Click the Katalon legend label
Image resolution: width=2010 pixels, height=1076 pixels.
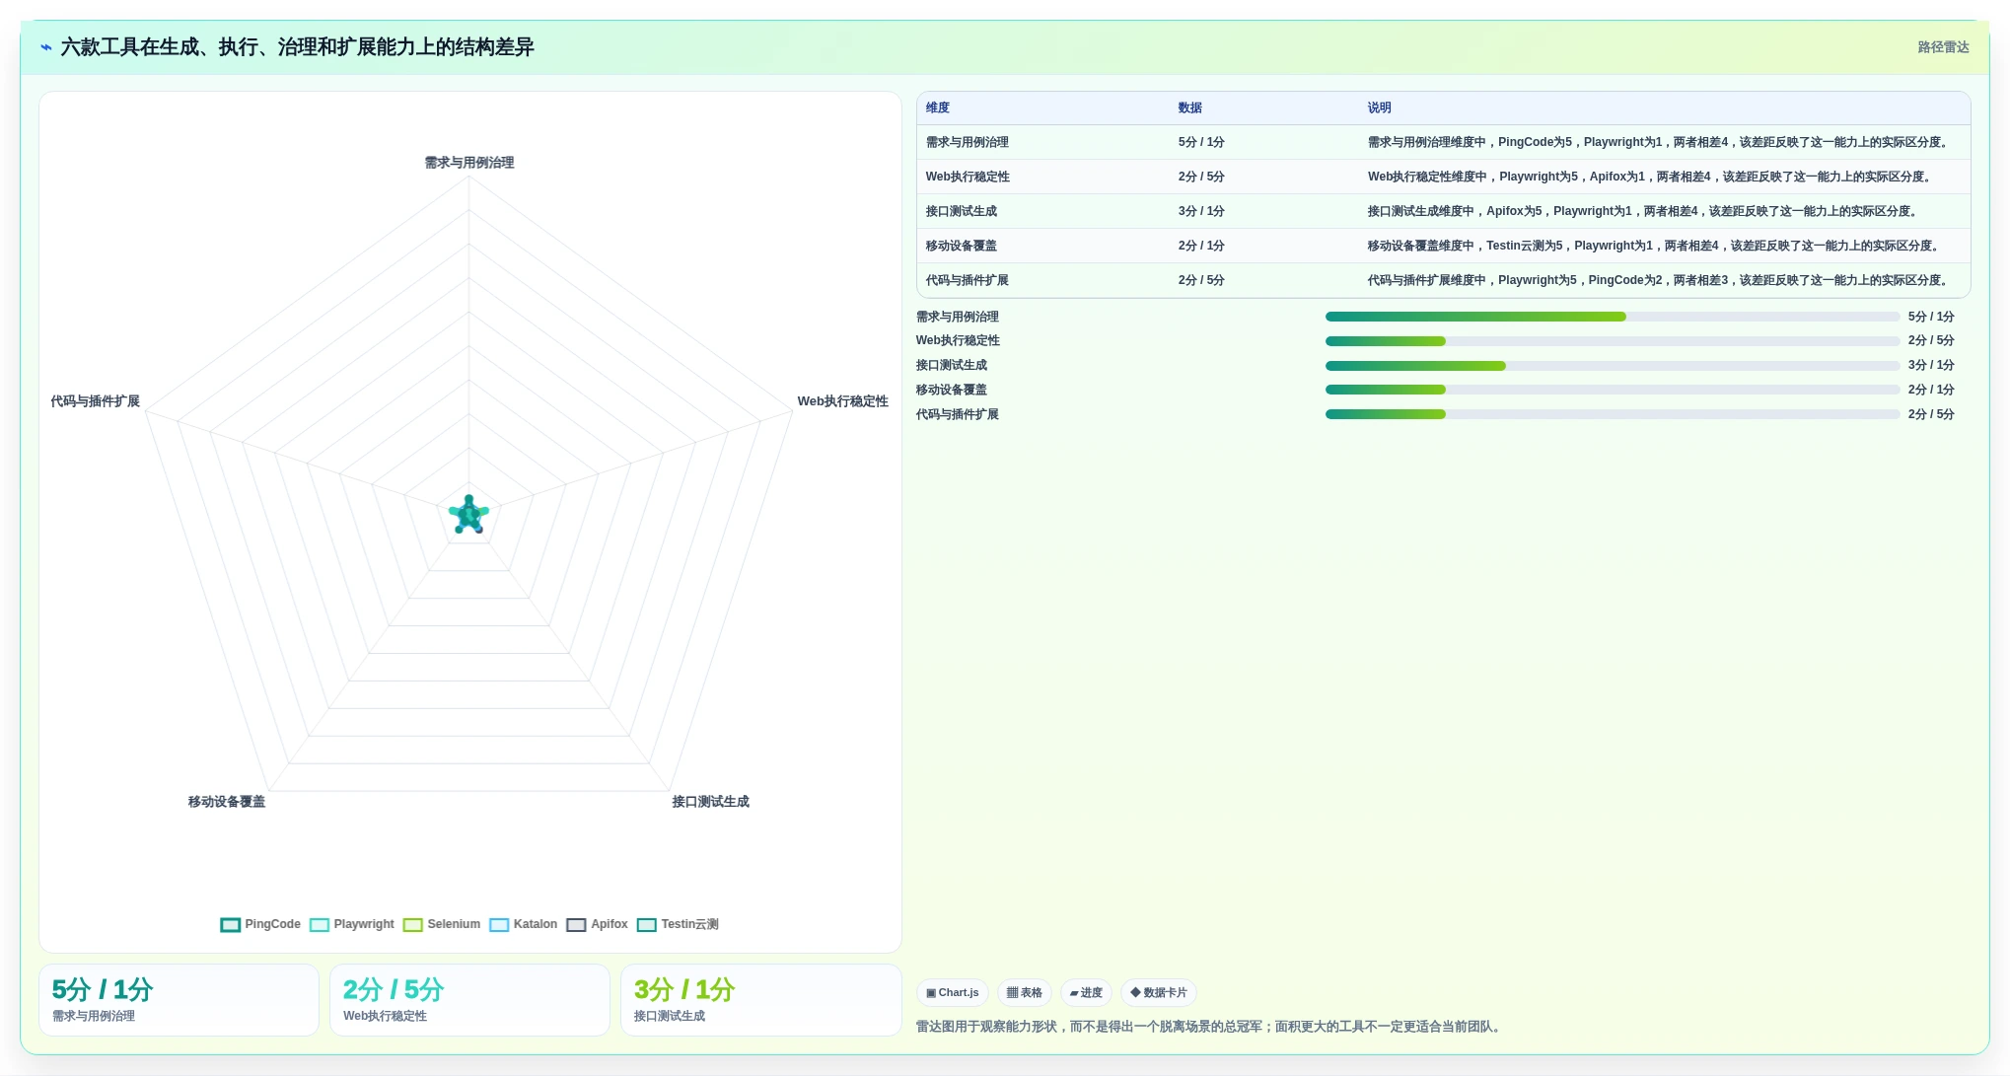536,924
